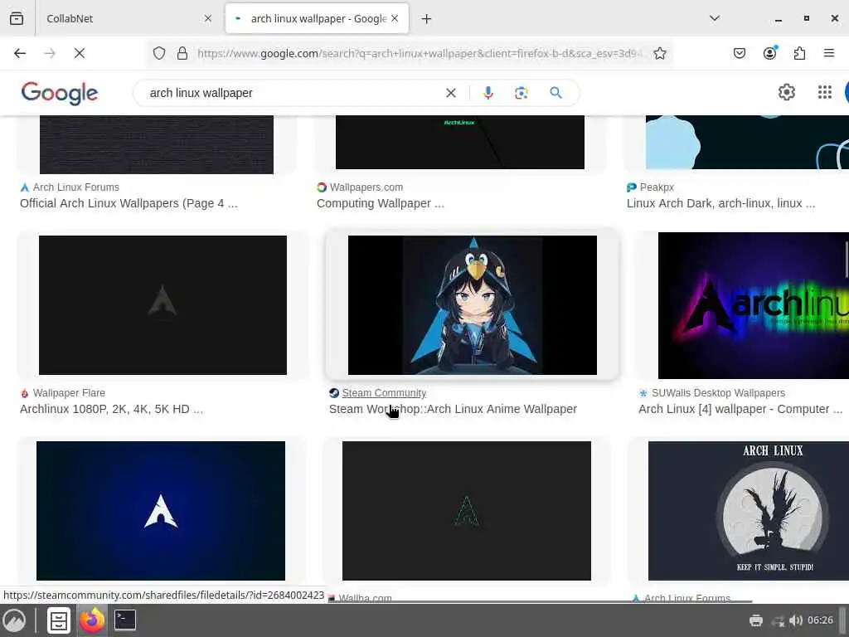Select blue gradient white Arch logo thumbnail
The width and height of the screenshot is (849, 637).
click(161, 511)
